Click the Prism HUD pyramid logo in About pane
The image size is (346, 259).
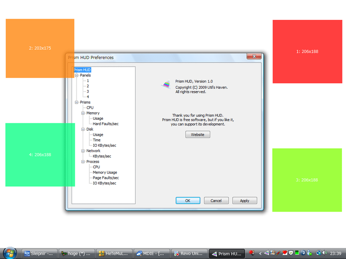pyautogui.click(x=166, y=84)
